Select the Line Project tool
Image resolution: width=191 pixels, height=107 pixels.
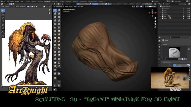coord(55,70)
